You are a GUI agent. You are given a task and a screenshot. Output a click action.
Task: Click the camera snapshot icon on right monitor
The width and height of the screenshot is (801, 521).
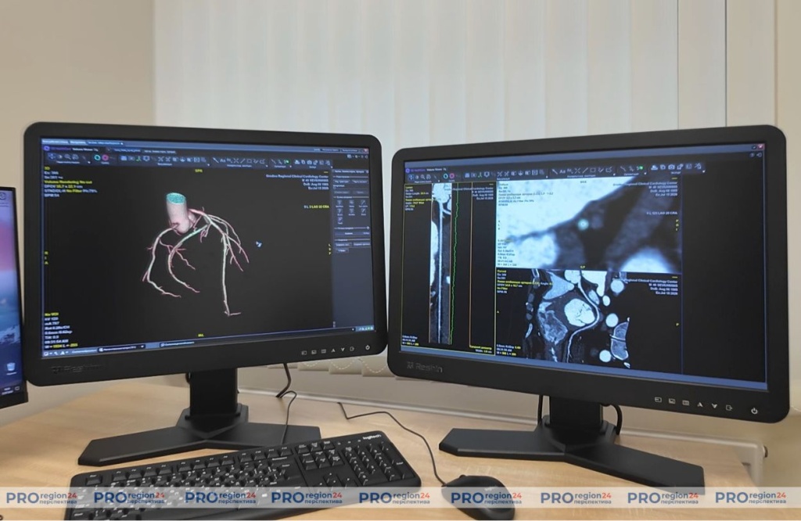click(x=671, y=167)
